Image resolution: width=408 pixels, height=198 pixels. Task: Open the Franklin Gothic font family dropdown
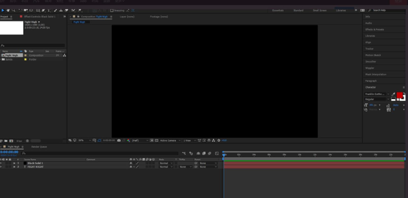(377, 94)
